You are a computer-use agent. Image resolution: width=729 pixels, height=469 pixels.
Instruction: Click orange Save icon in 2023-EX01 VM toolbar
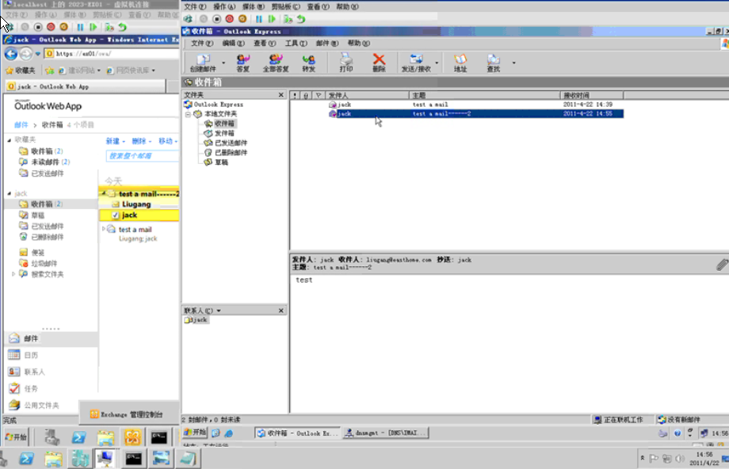point(63,27)
